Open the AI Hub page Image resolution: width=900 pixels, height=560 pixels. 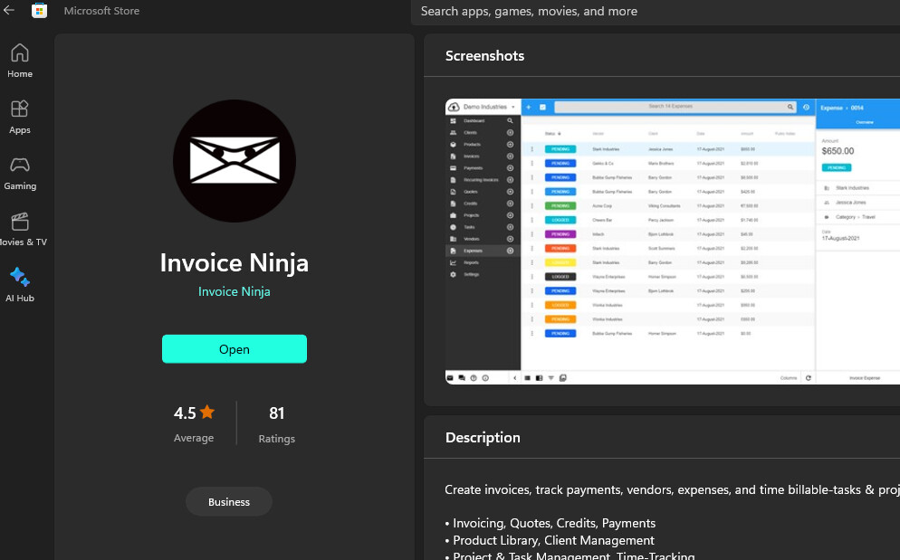[x=20, y=285]
